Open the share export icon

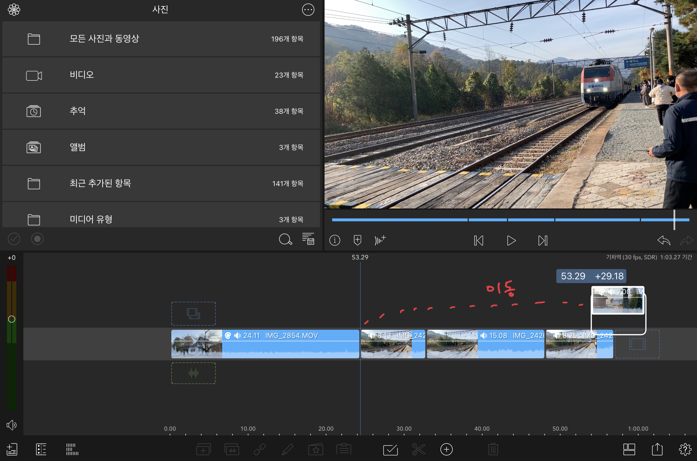click(x=657, y=449)
